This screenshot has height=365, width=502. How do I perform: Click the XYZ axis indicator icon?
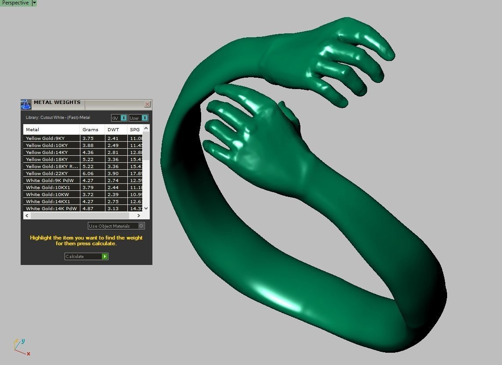[x=22, y=347]
